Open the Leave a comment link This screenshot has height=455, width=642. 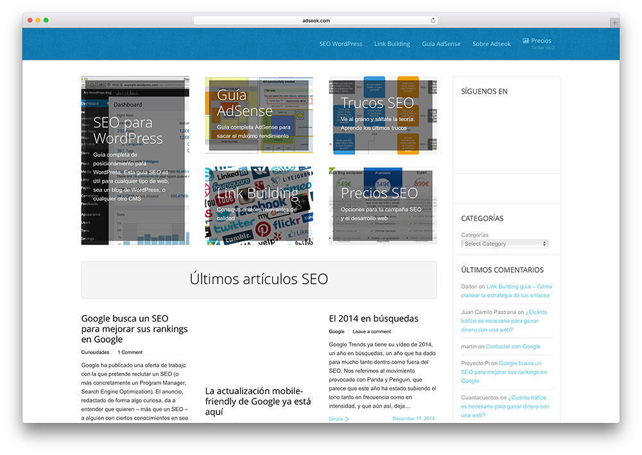[372, 331]
